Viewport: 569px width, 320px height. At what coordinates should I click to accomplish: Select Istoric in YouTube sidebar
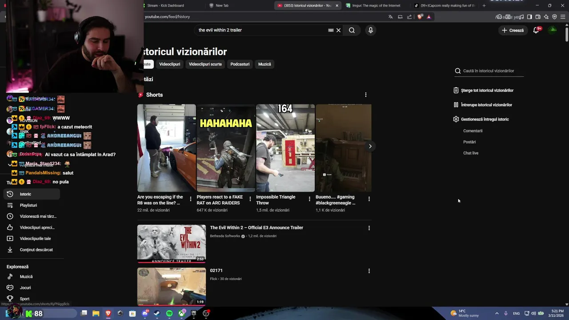point(31,194)
